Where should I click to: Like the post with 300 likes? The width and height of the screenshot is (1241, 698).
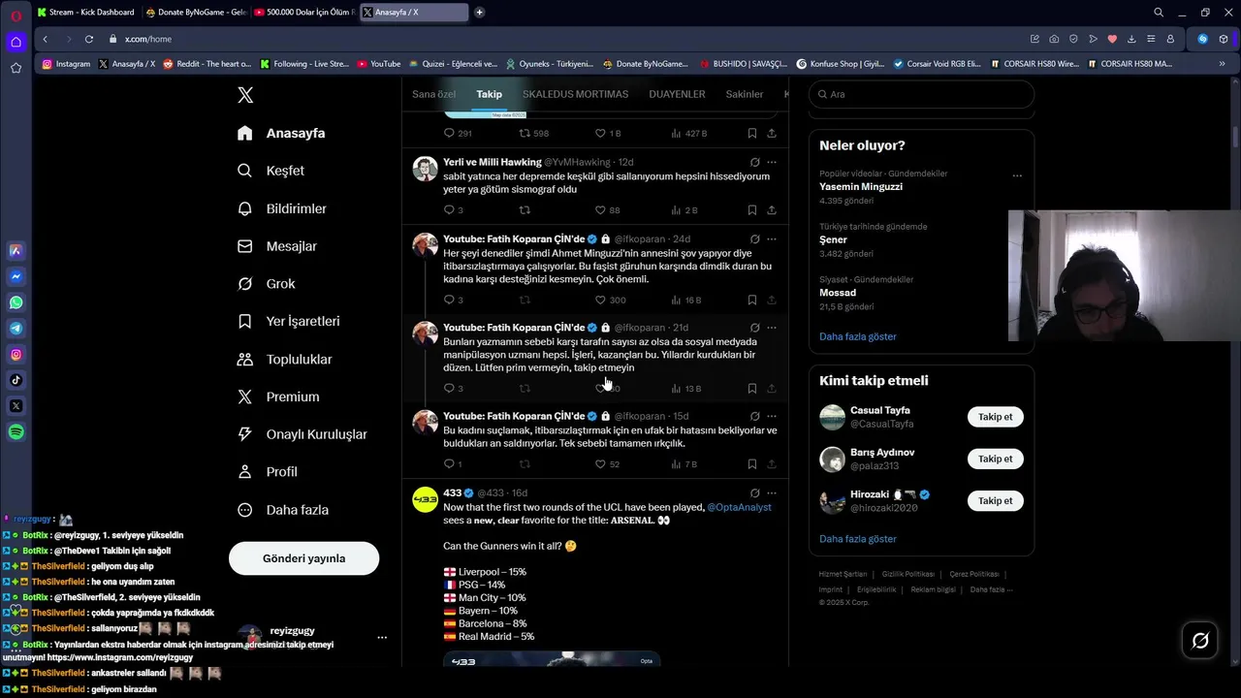(600, 301)
